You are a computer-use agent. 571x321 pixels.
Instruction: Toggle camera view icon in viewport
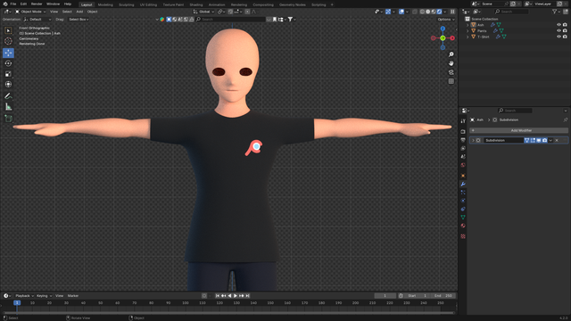coord(451,72)
